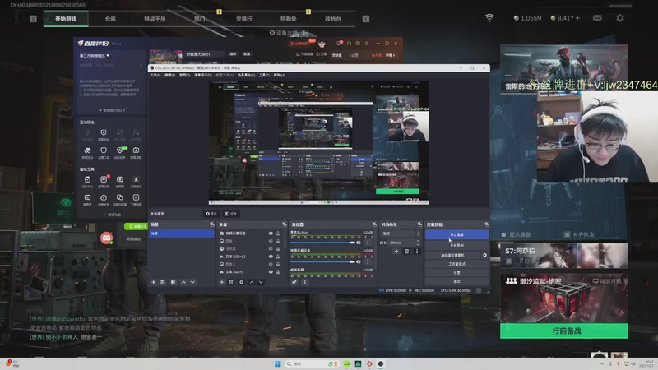Click 开始录制 button in OBS controls
658x370 pixels.
(x=456, y=245)
